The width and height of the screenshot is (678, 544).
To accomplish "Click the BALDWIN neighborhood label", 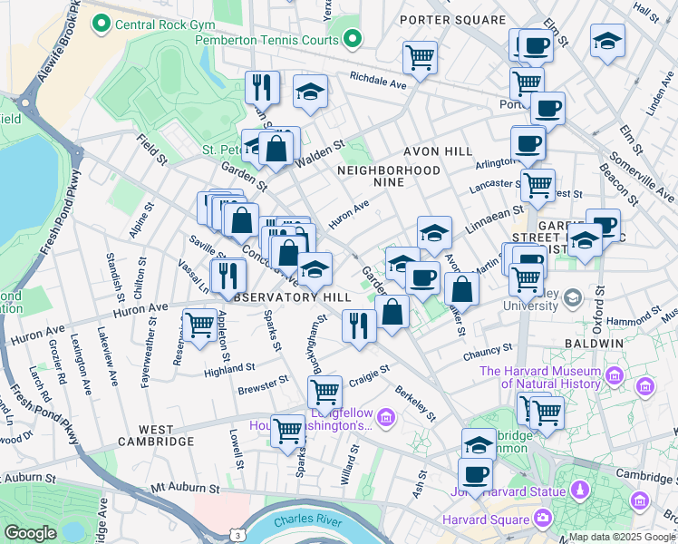I will 595,344.
